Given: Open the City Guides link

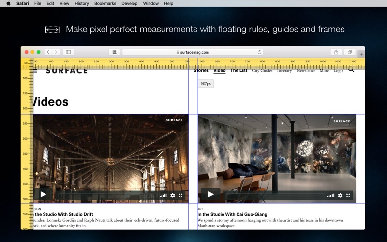Looking at the screenshot, I should pos(262,71).
